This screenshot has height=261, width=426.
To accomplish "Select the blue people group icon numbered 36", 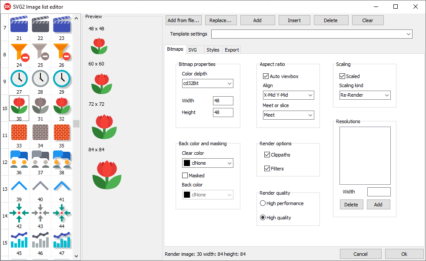I will 19,159.
